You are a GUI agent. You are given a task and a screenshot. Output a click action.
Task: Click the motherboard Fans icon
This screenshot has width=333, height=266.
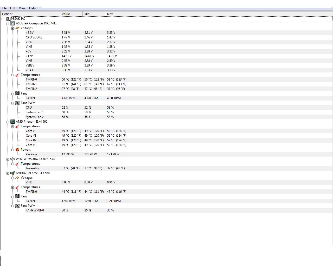pyautogui.click(x=17, y=94)
